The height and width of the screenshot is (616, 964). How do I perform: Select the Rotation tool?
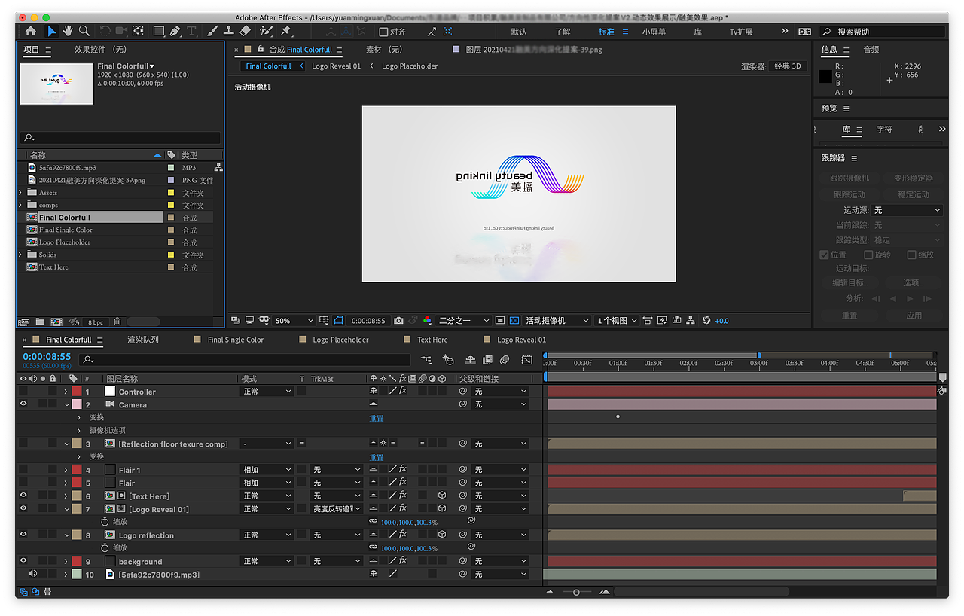[x=105, y=31]
